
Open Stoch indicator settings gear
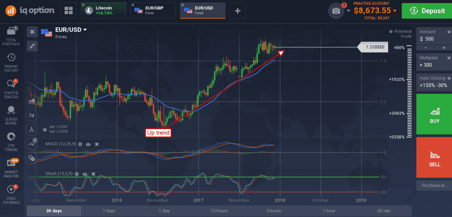tap(77, 174)
